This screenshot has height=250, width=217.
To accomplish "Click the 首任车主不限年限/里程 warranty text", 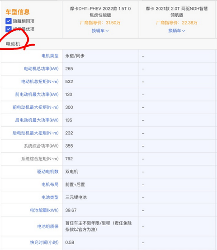I will click(99, 226).
